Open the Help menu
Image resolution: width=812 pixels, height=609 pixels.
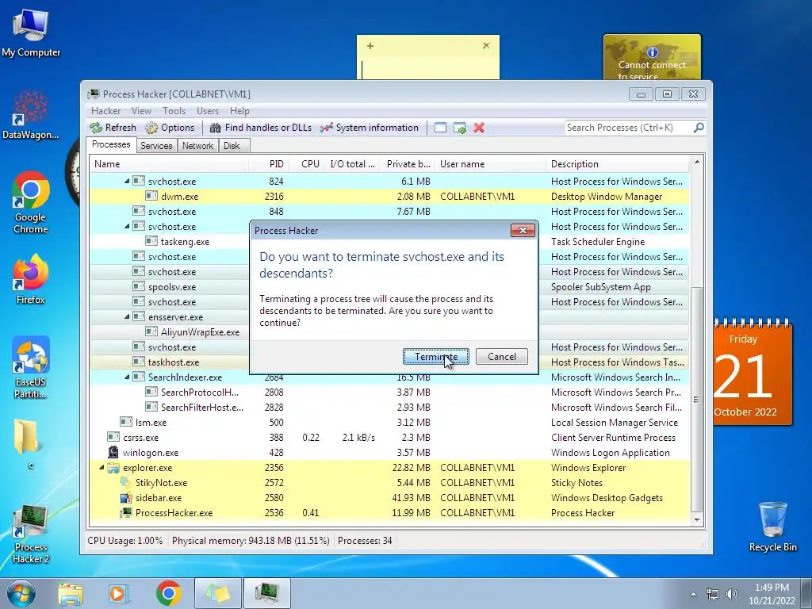[239, 111]
